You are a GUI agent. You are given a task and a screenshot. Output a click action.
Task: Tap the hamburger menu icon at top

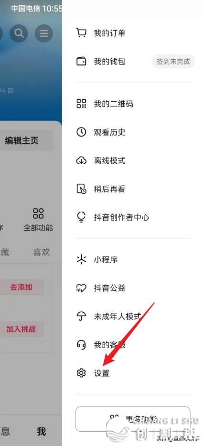point(44,33)
